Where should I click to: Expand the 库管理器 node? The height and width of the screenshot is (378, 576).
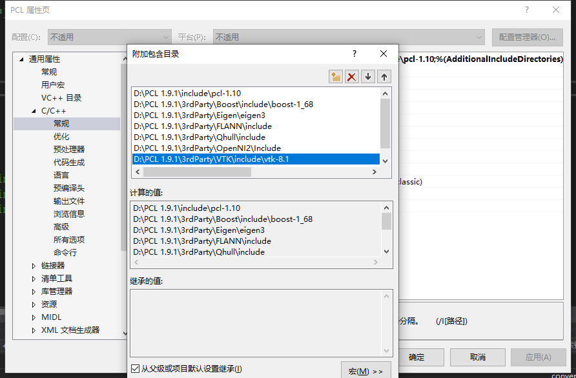pyautogui.click(x=34, y=292)
